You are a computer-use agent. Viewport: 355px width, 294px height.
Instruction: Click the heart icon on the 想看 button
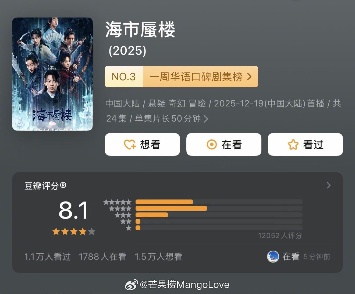click(x=130, y=144)
